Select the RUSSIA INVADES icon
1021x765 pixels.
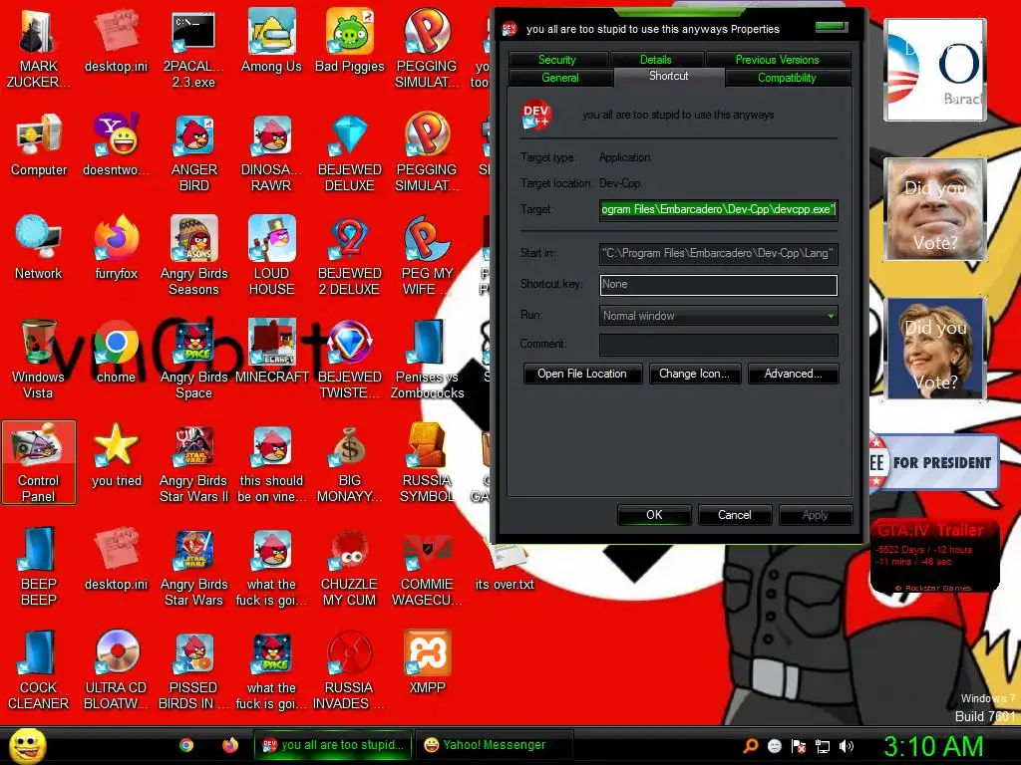coord(350,669)
